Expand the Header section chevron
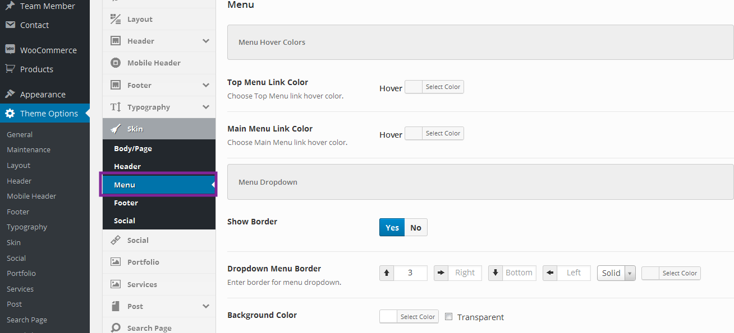Viewport: 734px width, 333px height. (206, 41)
